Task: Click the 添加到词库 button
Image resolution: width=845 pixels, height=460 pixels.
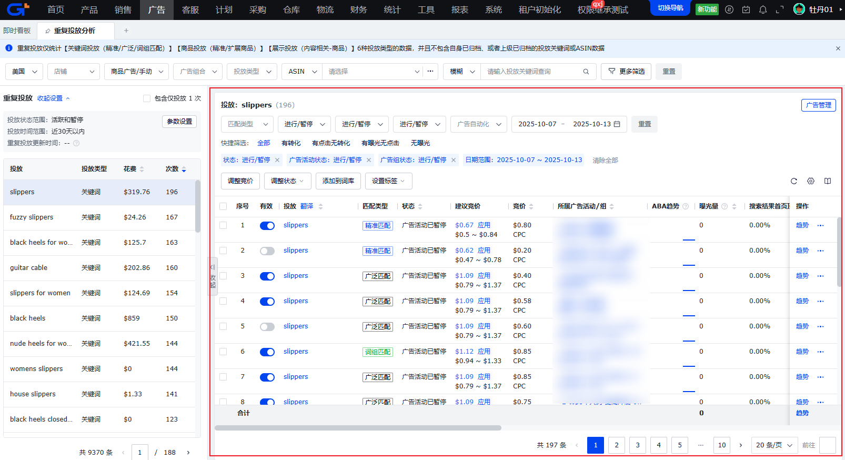Action: tap(338, 181)
